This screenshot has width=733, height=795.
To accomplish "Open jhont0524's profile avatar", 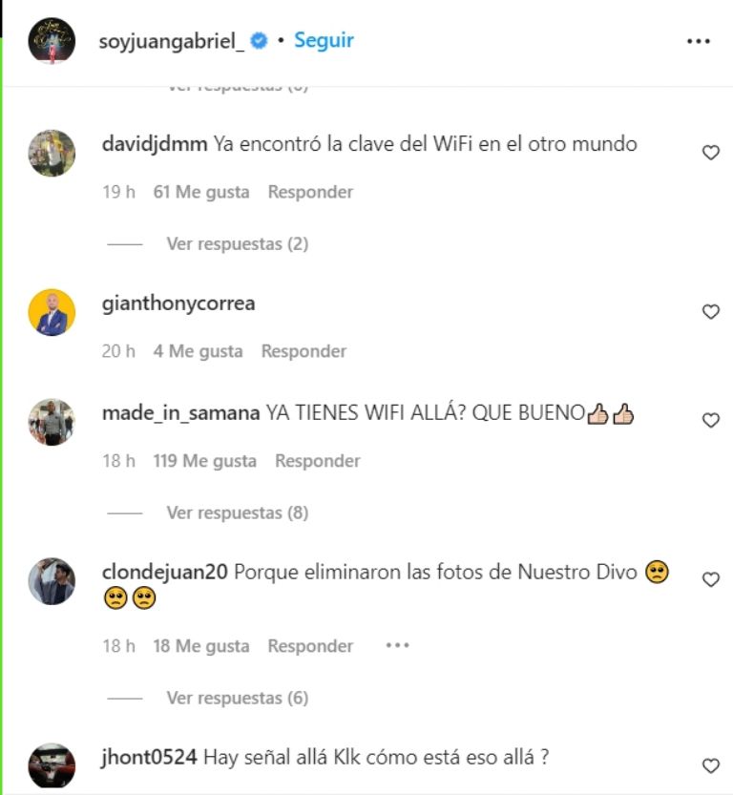I will pos(52,766).
